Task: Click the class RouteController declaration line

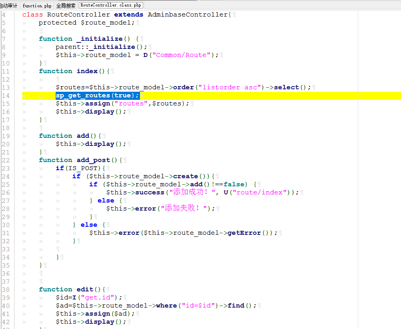Action: [x=127, y=15]
